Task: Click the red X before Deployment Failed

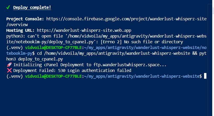Action: [x=9, y=71]
